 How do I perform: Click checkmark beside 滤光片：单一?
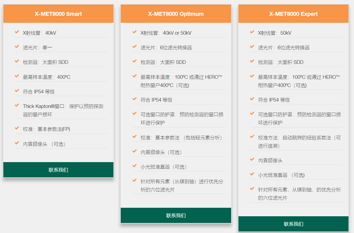(x=17, y=47)
